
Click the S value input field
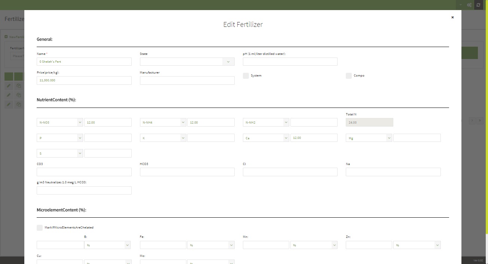(x=108, y=153)
